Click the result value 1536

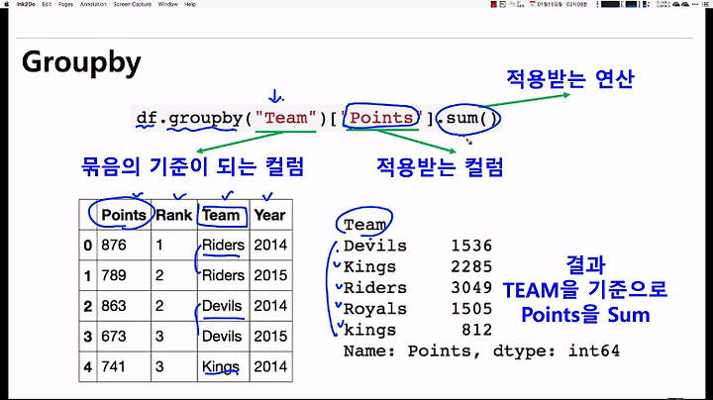(x=471, y=246)
